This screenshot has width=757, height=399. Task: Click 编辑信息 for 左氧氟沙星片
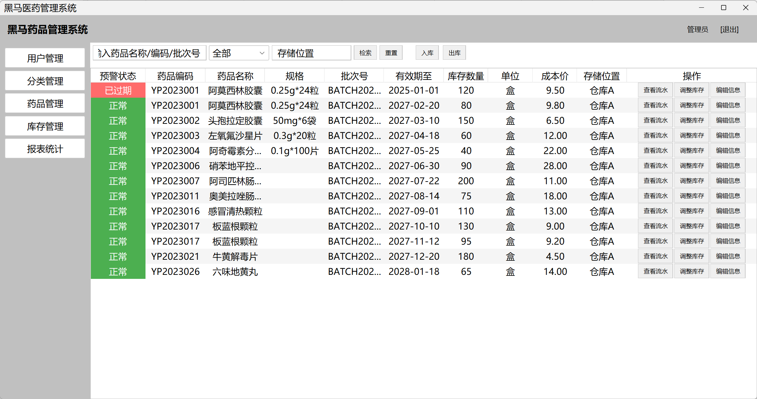tap(728, 136)
